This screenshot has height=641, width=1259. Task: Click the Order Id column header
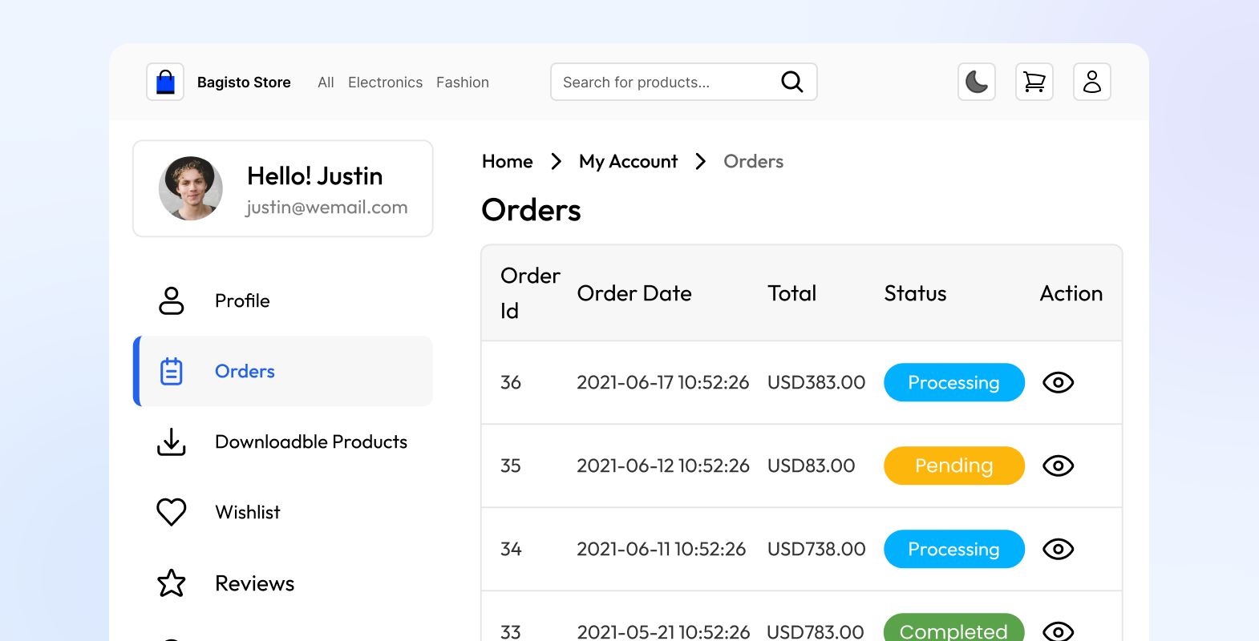pyautogui.click(x=530, y=293)
